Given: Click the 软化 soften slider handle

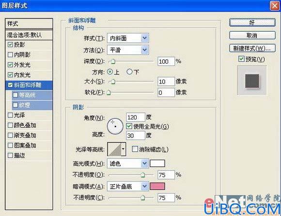Looking at the screenshot, I should [109, 93].
